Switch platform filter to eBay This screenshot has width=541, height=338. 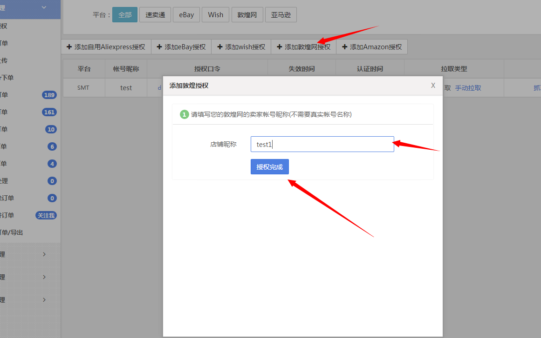(x=186, y=15)
